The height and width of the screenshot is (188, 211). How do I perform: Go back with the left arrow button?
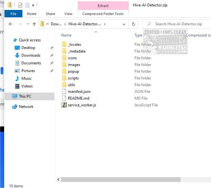(11, 24)
